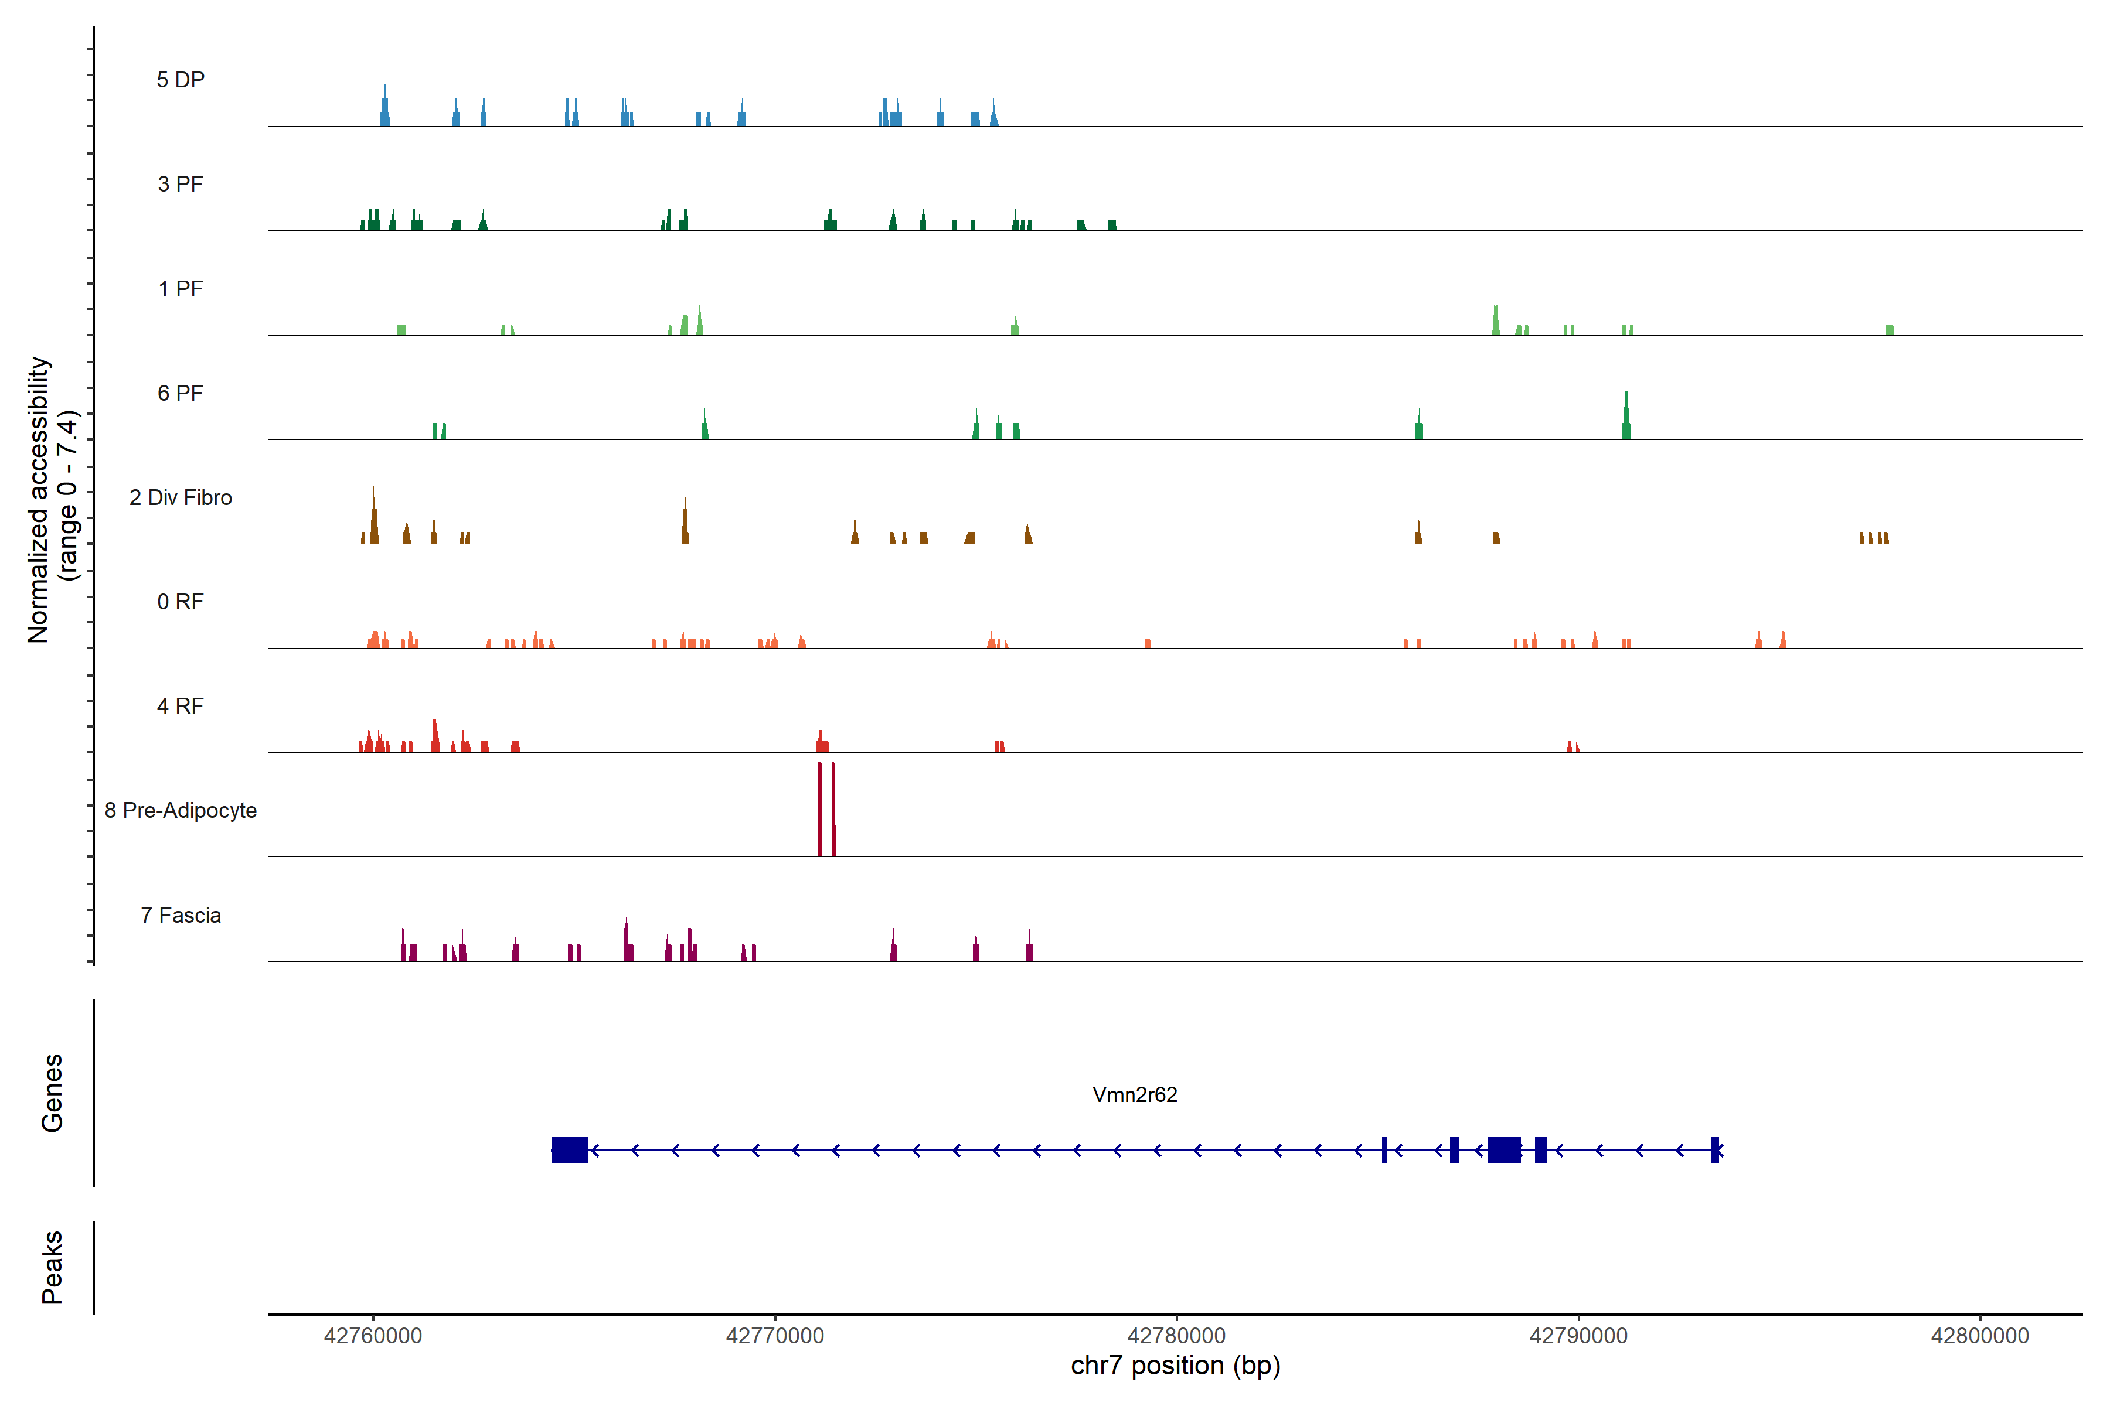Click the largest Vmn2r62 exon block at left end
This screenshot has height=1406, width=2110.
pos(570,1149)
